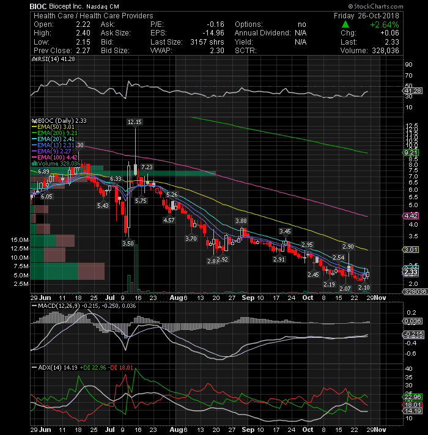The height and width of the screenshot is (435, 428).
Task: Click the Prev Close value 2.27
Action: pos(83,51)
